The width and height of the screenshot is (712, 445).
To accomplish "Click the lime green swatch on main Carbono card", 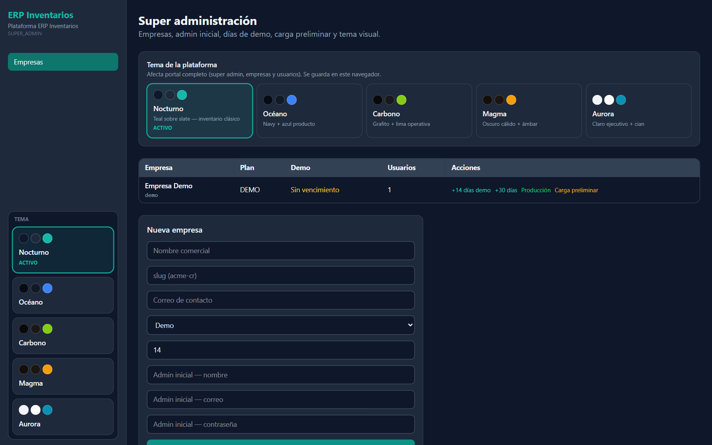I will (x=401, y=100).
